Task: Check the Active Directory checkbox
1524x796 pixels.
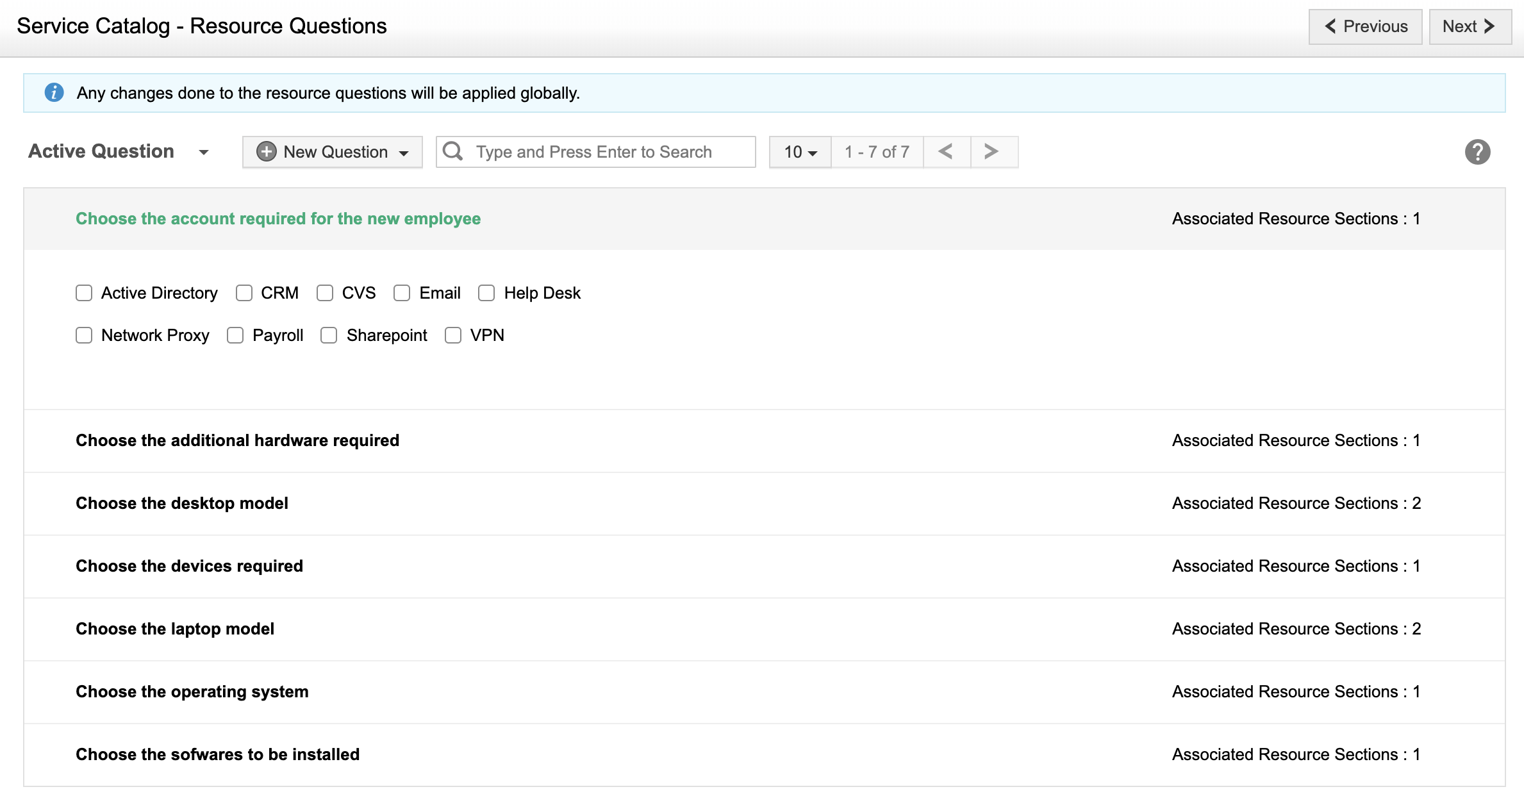Action: [x=84, y=293]
